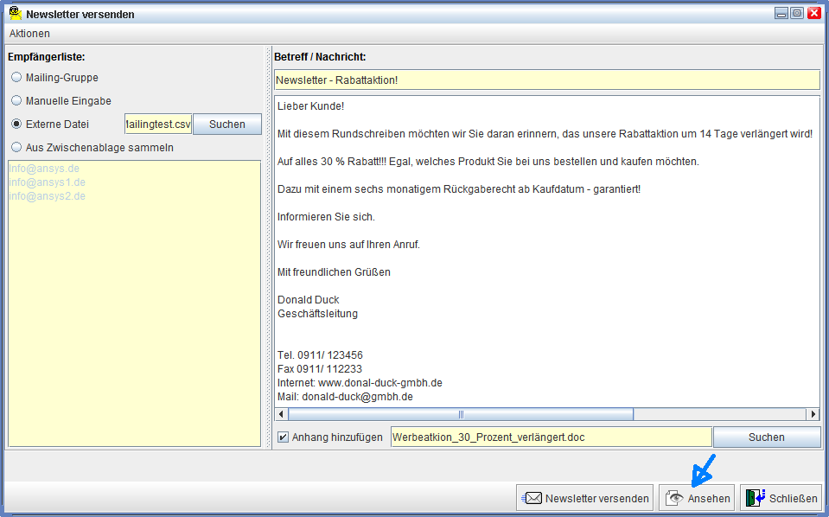Click the horizontal scrollbar thumb of message

coord(461,414)
